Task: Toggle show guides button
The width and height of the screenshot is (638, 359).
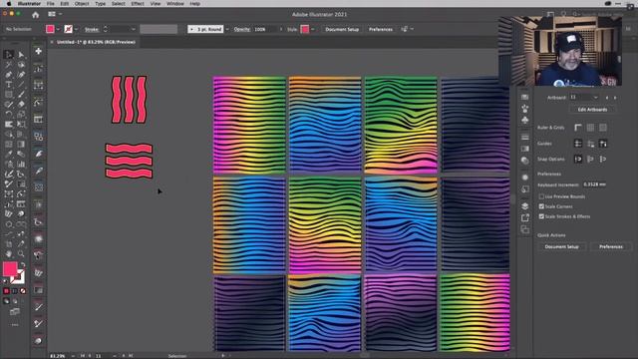Action: tap(578, 144)
